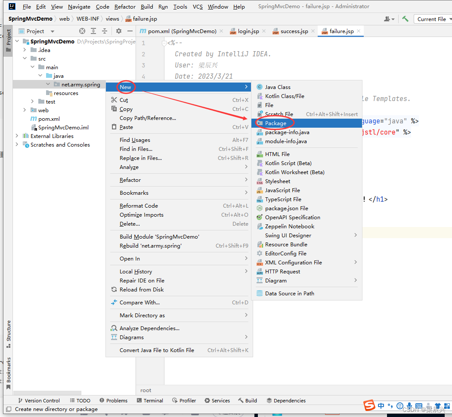The height and width of the screenshot is (417, 452).
Task: Collapse the SpringMvcDemo root node
Action: click(x=17, y=41)
